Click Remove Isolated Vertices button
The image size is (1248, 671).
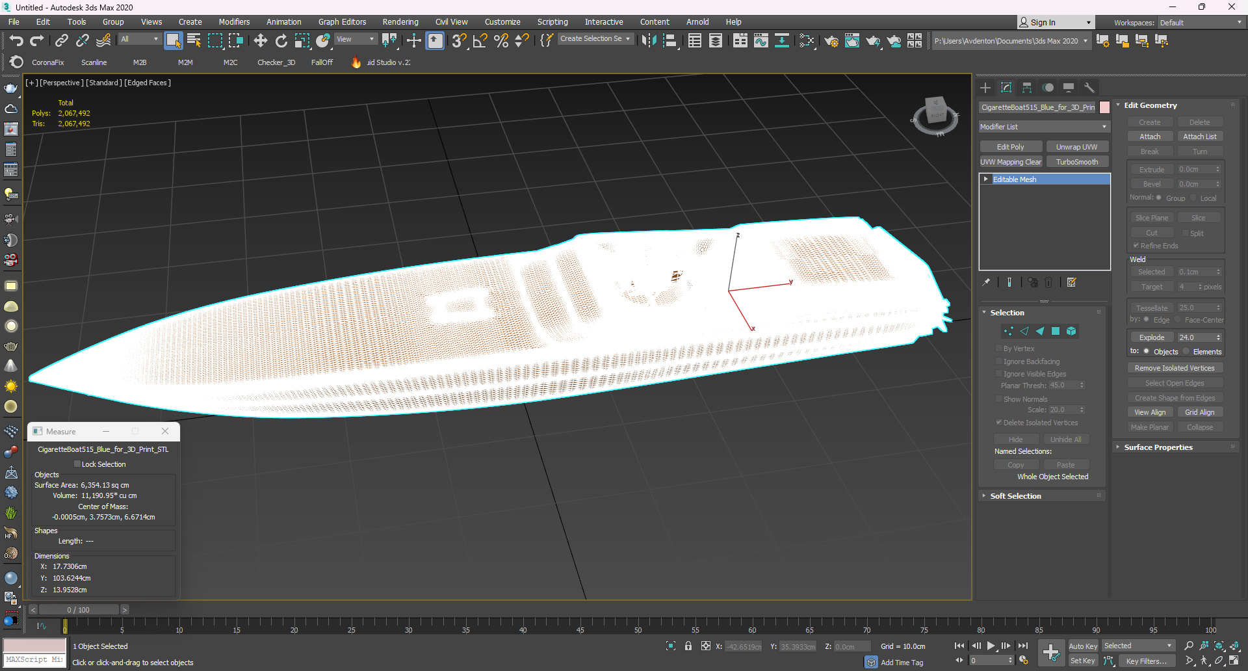pos(1175,368)
